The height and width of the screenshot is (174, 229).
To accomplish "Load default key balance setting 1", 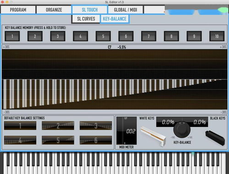I will (x=20, y=126).
